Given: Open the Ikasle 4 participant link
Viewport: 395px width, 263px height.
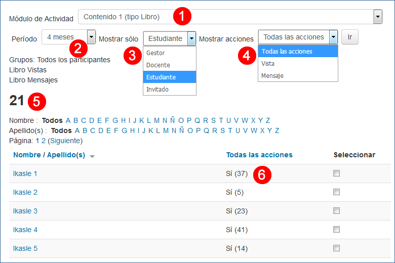Looking at the screenshot, I should [x=25, y=230].
